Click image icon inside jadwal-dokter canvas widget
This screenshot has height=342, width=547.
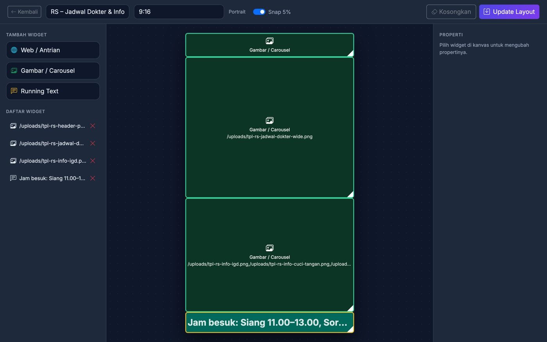pyautogui.click(x=270, y=120)
